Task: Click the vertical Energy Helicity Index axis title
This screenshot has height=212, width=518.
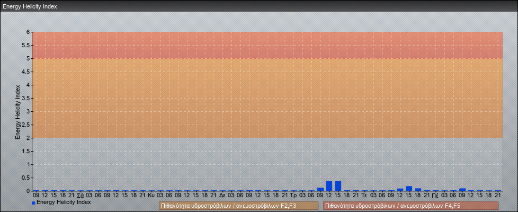Action: pos(18,112)
